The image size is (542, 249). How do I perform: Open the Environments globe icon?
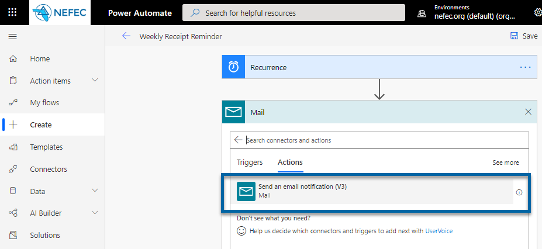click(422, 13)
